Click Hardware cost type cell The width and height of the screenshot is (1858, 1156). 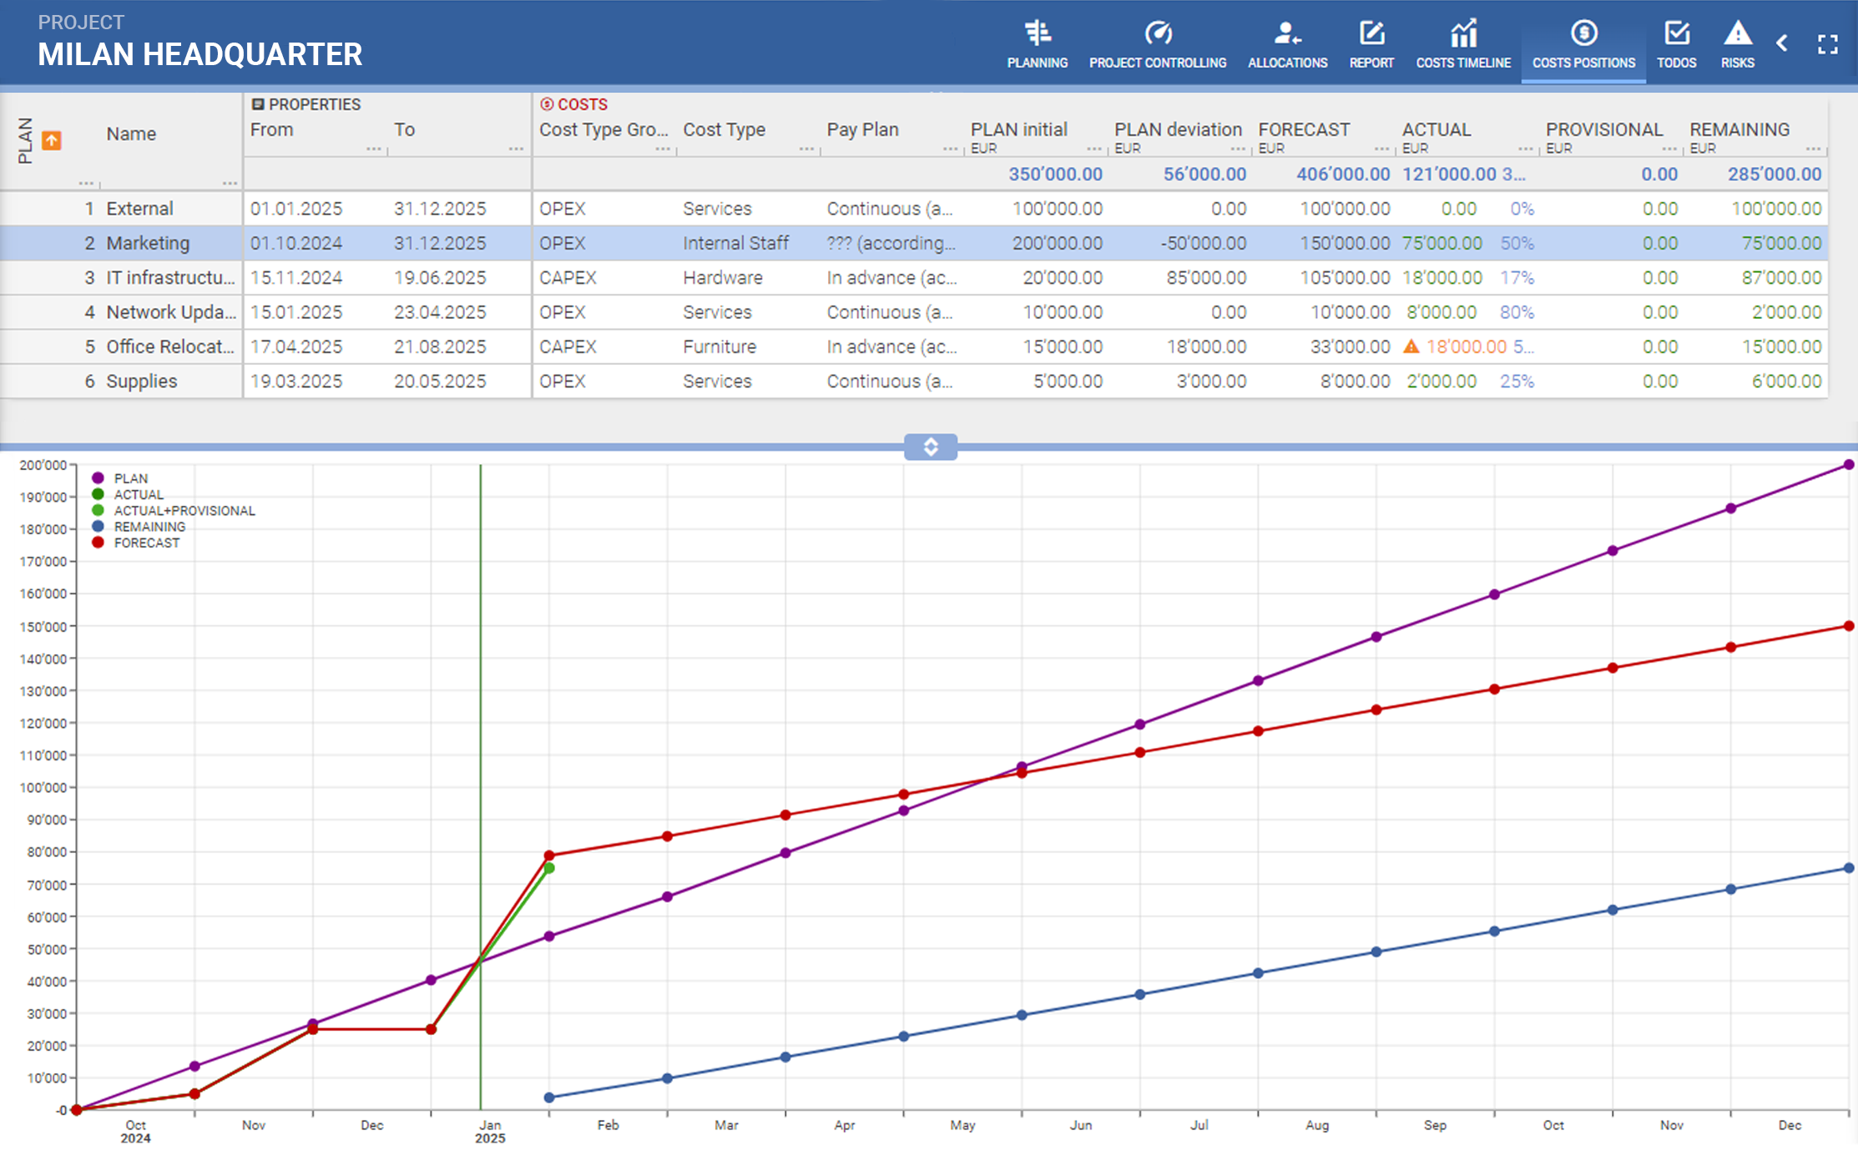coord(723,277)
